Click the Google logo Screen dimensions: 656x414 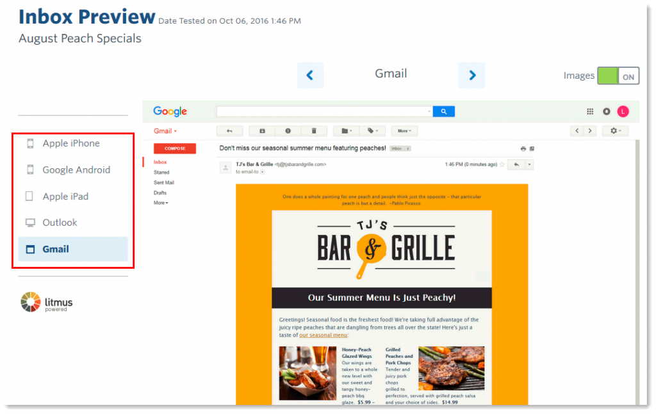170,111
